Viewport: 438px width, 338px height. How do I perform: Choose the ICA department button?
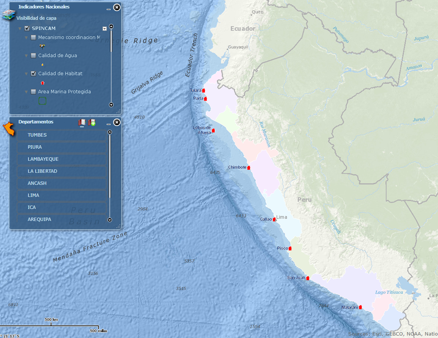point(61,207)
